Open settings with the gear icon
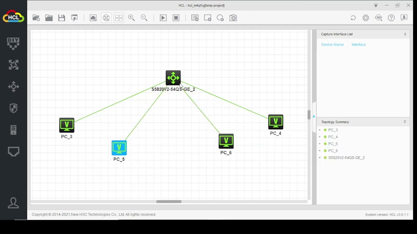 366,18
